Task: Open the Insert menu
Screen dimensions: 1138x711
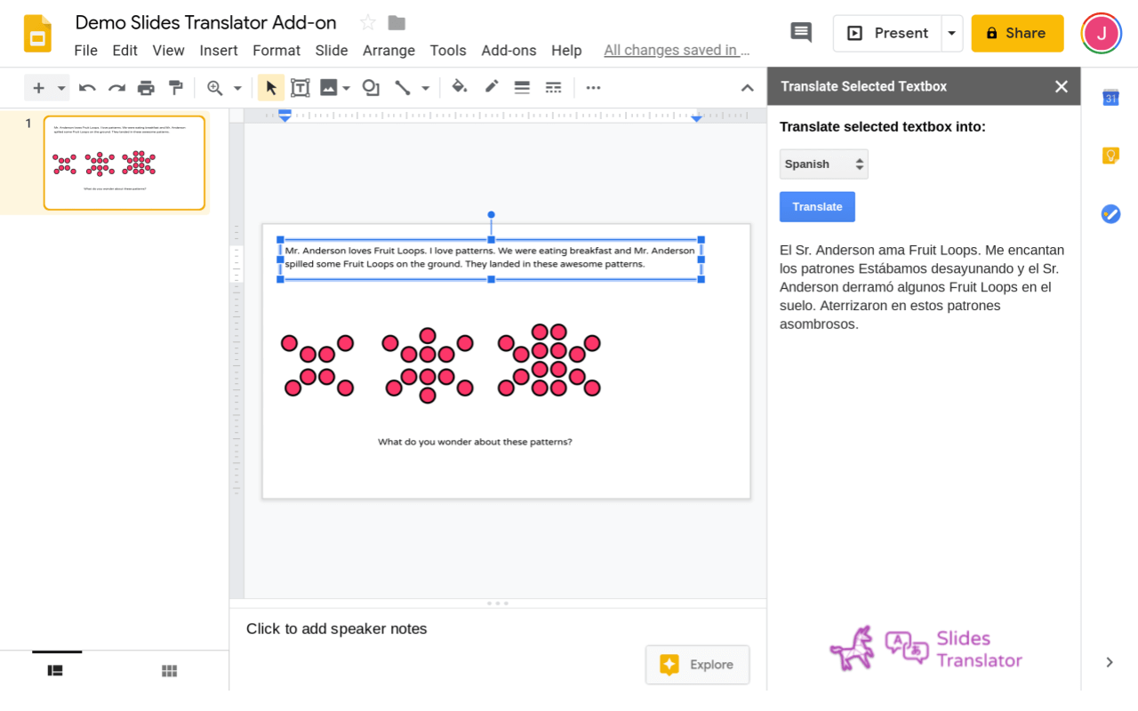Action: pos(219,51)
